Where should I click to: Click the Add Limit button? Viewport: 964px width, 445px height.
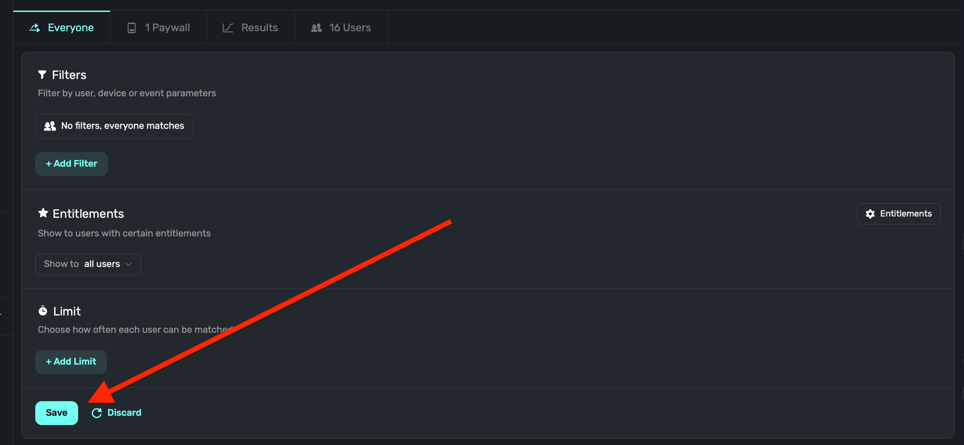71,362
